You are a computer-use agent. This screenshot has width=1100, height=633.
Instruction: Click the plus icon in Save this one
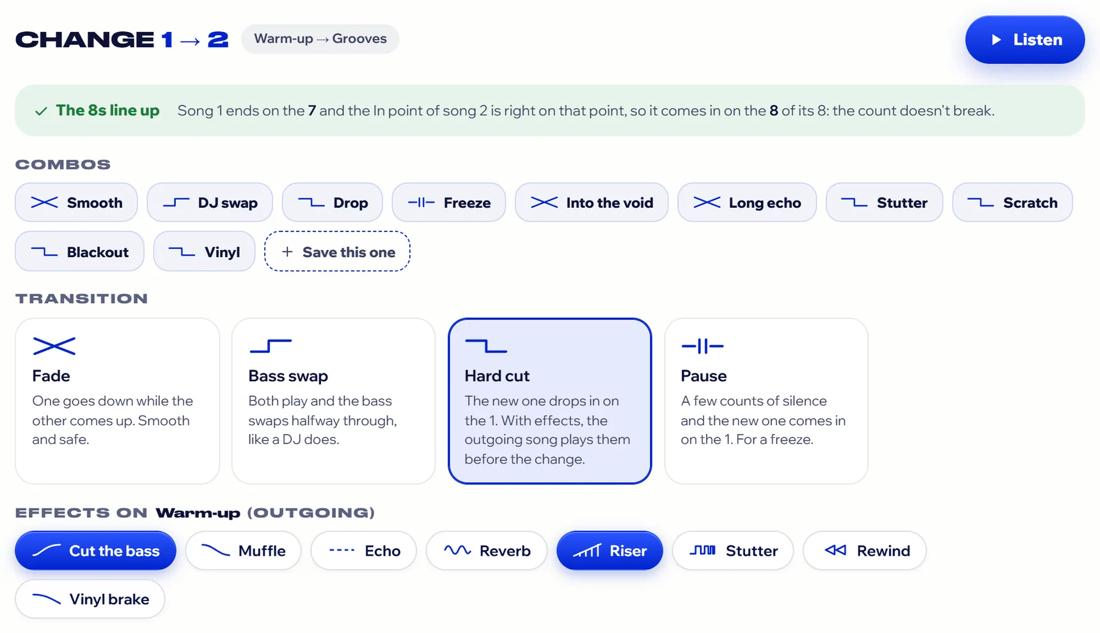click(x=287, y=252)
